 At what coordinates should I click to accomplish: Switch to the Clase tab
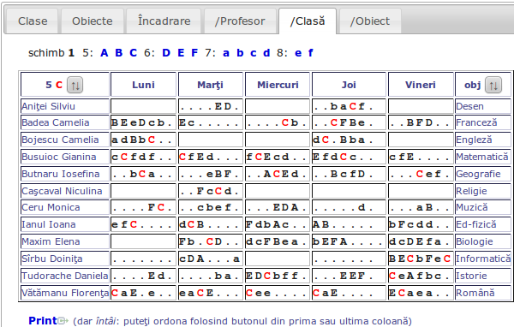click(x=33, y=21)
